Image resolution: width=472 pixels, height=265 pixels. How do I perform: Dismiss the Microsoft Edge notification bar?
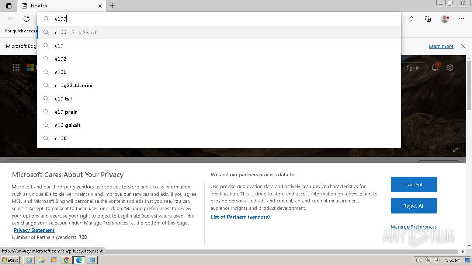(463, 46)
